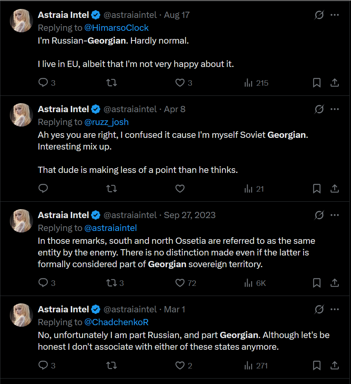Retweet the Aug 17 Russian-Georgian tweet
Image resolution: width=351 pixels, height=384 pixels.
coord(112,83)
